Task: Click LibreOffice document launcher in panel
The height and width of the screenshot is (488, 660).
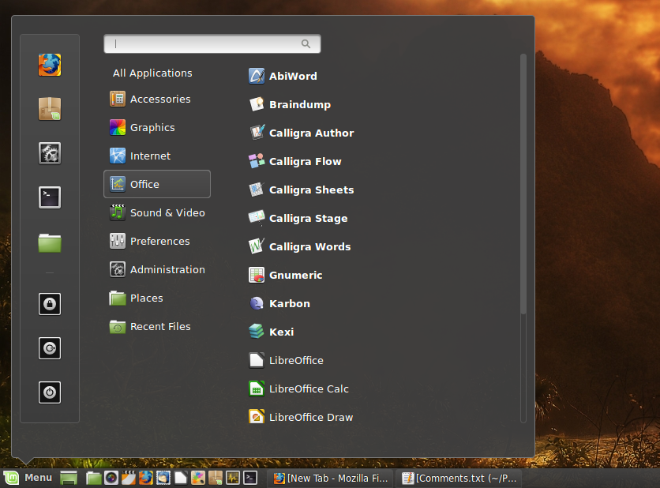Action: coord(181,478)
